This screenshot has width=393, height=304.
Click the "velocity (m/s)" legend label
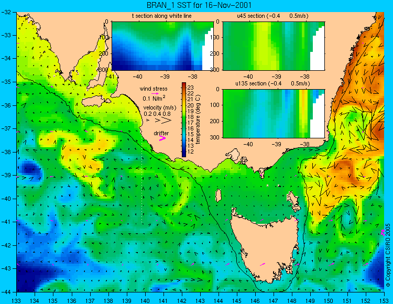tap(160, 107)
